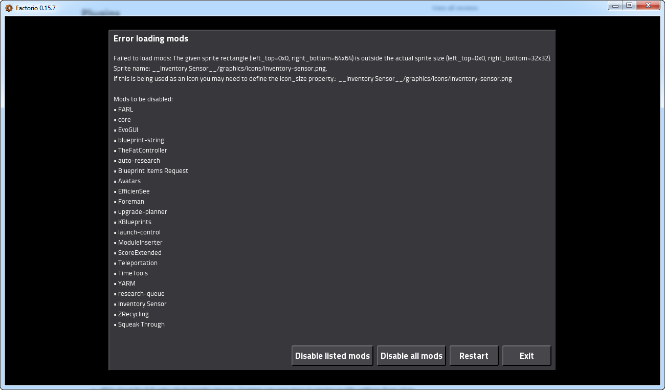Select the Squeak Through entry
The width and height of the screenshot is (665, 390).
(x=141, y=324)
